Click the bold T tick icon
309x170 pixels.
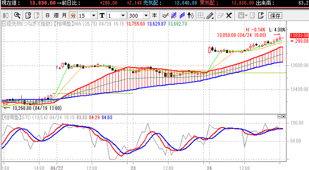pos(102,15)
